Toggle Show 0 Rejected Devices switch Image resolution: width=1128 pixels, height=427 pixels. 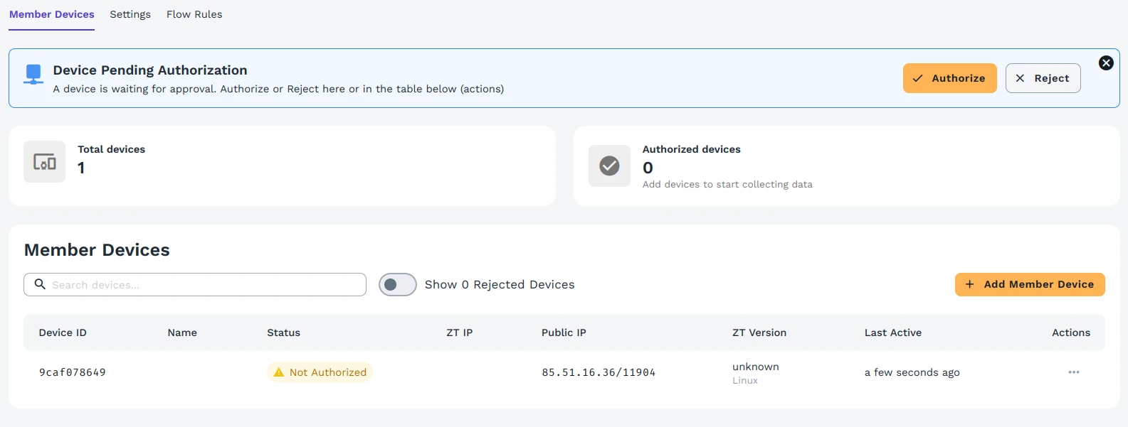[x=398, y=285]
